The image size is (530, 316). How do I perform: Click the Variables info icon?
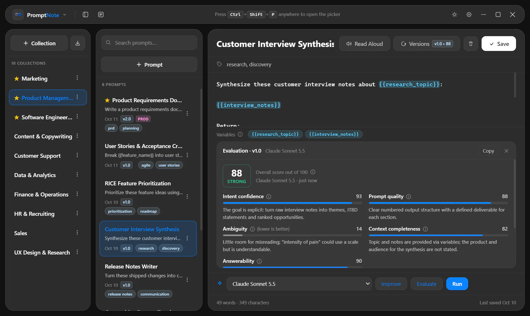[x=240, y=134]
